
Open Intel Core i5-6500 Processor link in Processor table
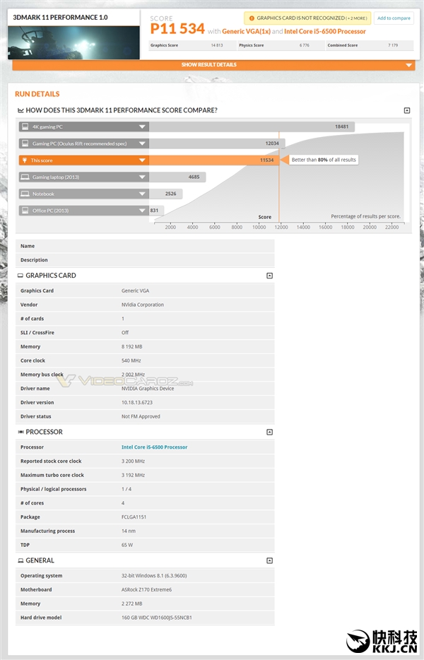pyautogui.click(x=155, y=447)
